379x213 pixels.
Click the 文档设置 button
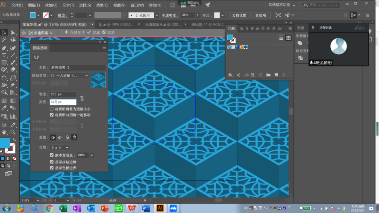(x=239, y=15)
